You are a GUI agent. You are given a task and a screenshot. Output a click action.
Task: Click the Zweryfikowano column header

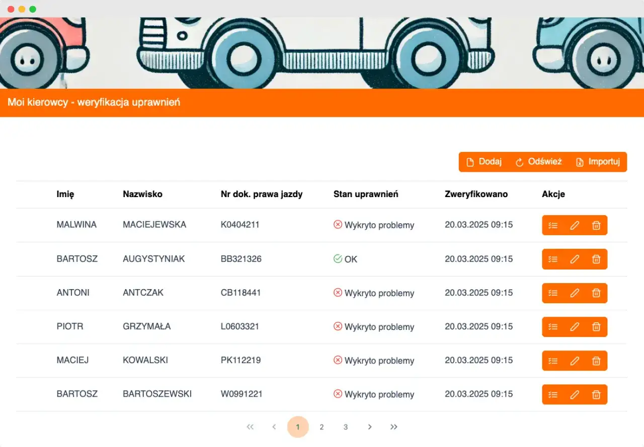(x=476, y=194)
